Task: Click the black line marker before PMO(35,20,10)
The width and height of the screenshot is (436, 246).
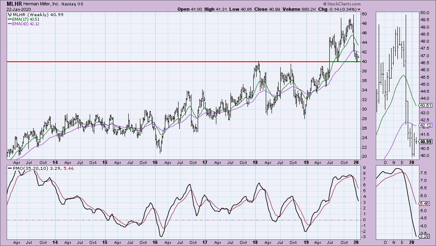Action: point(10,168)
